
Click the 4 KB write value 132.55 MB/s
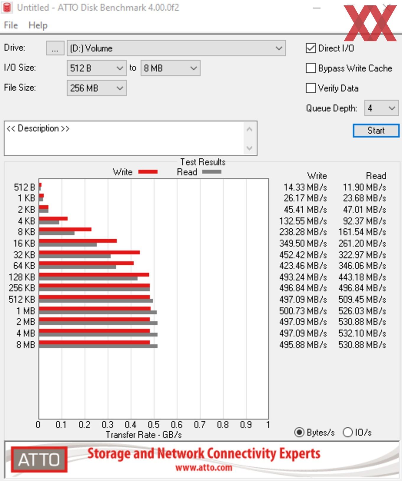pyautogui.click(x=303, y=221)
